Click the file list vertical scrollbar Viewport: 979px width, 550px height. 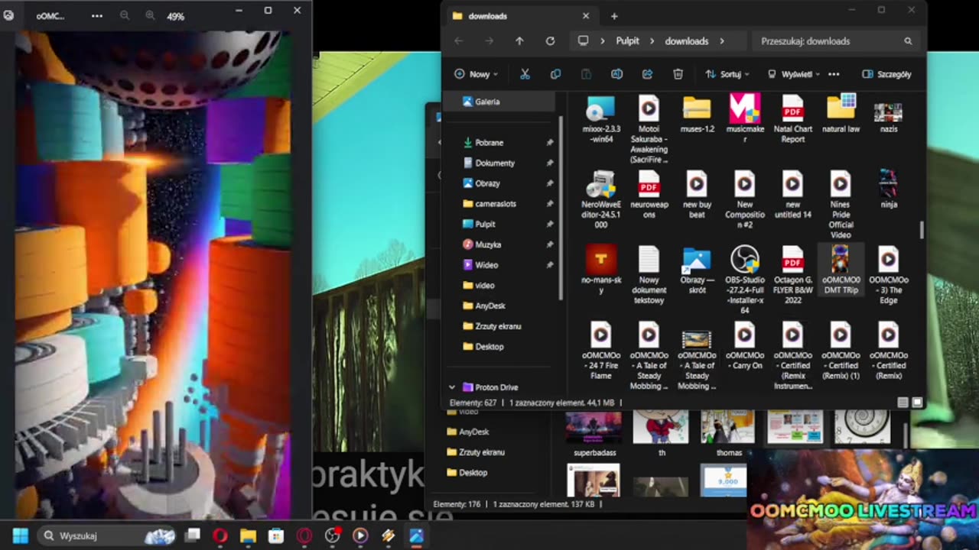point(922,230)
